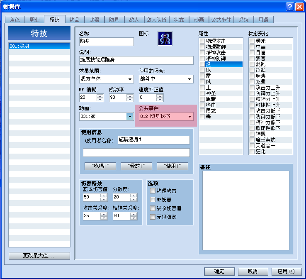This screenshot has height=279, width=306.
Task: Click the 取消 button
Action: (253, 272)
